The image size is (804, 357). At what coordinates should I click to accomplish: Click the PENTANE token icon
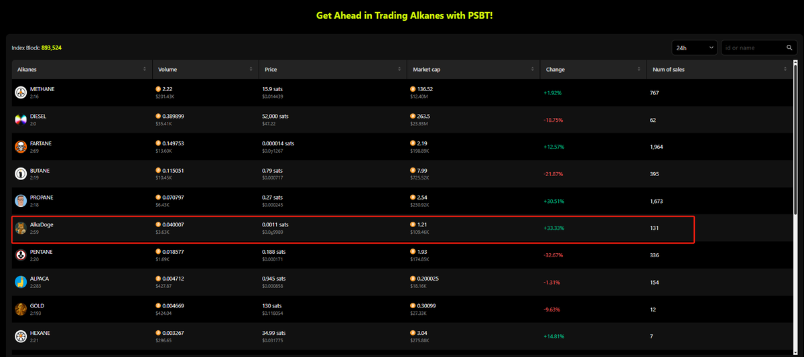click(x=21, y=255)
